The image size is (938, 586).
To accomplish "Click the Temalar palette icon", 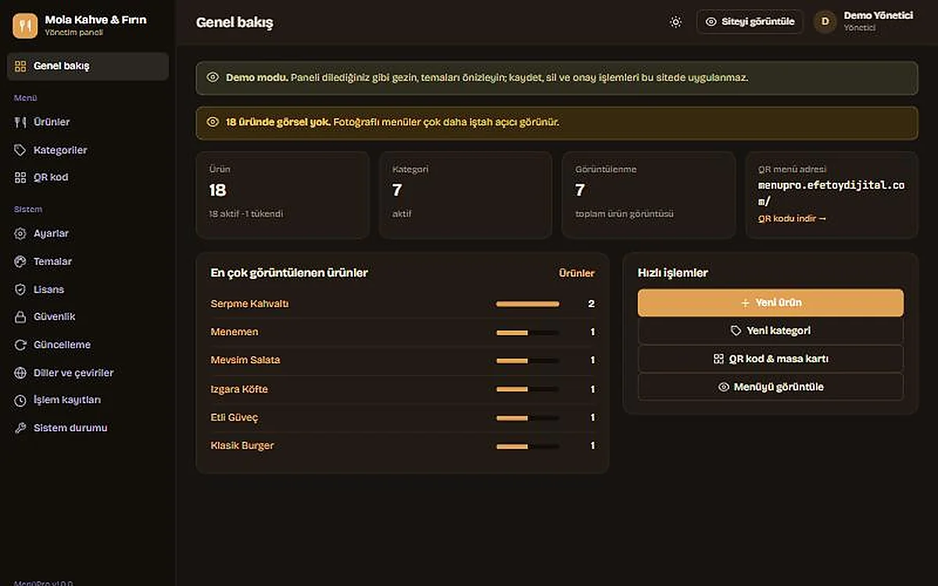I will (20, 262).
